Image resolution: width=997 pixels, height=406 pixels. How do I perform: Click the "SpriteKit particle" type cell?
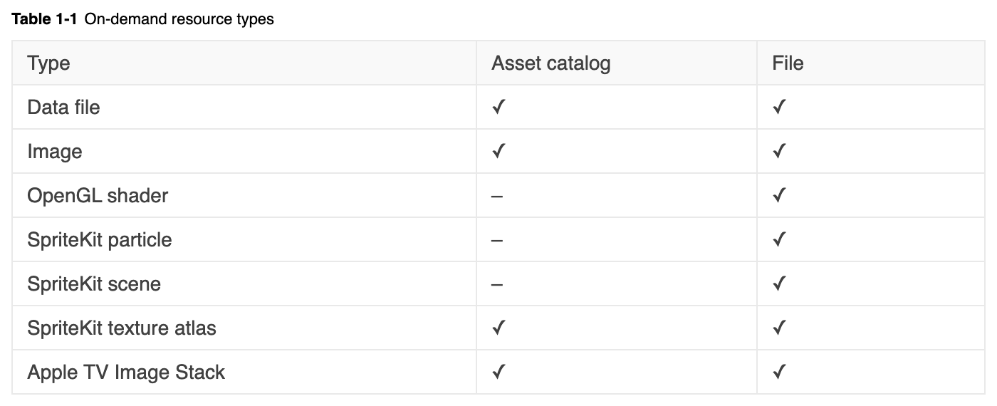click(100, 240)
